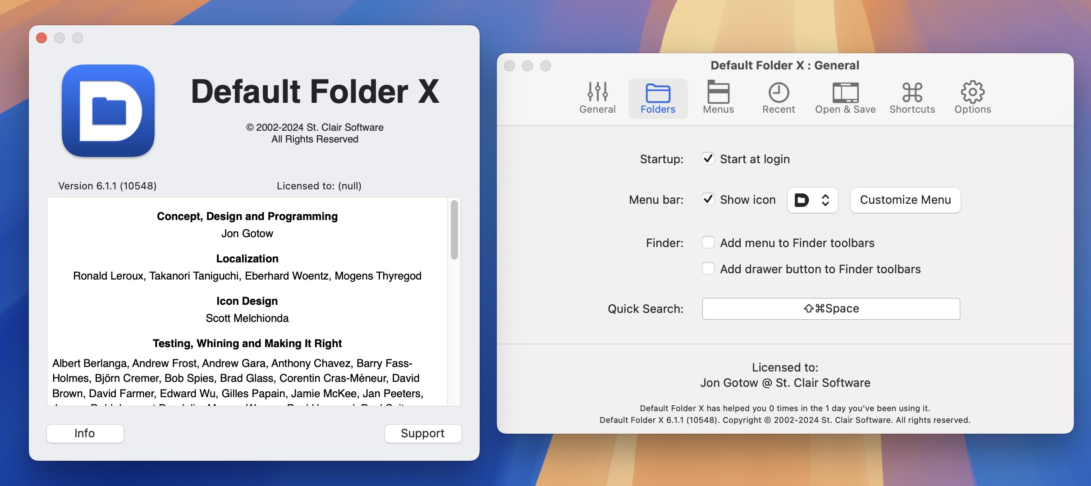The height and width of the screenshot is (486, 1091).
Task: Toggle Show icon in menu bar
Action: coord(708,199)
